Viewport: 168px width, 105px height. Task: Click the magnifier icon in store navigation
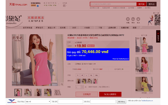(141, 28)
